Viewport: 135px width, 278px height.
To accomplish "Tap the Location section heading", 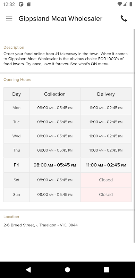I will point(11,216).
